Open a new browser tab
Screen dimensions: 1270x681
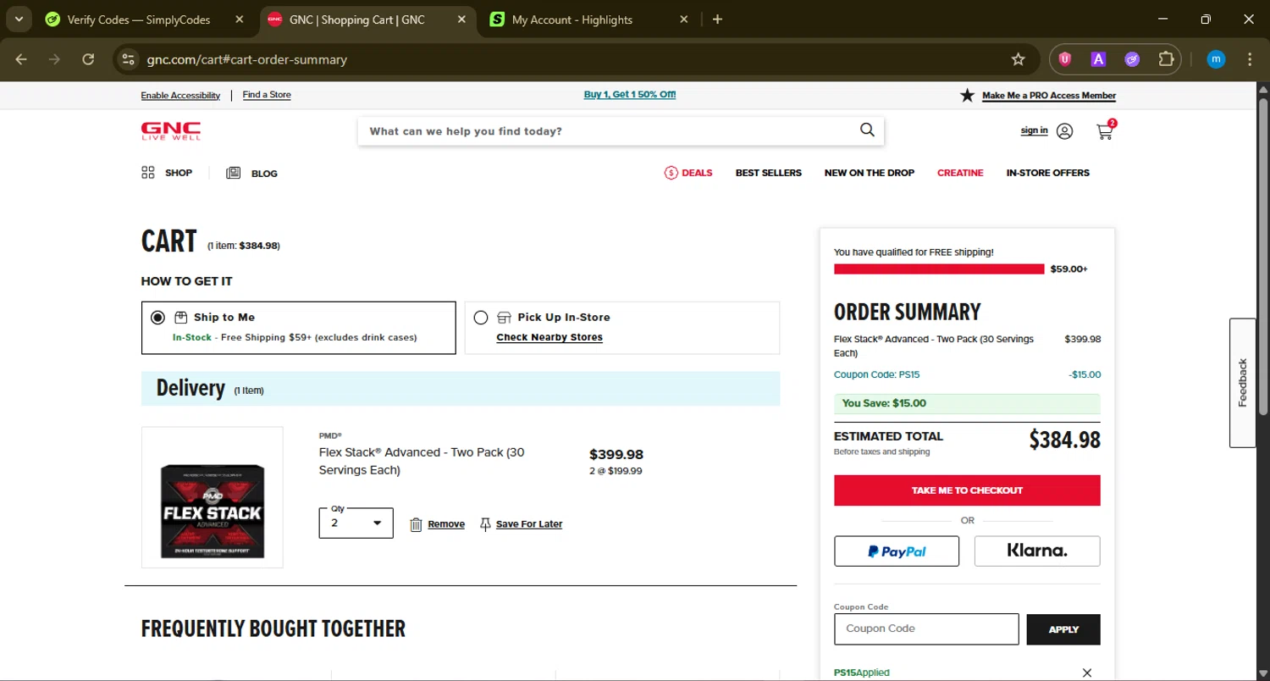pos(717,19)
